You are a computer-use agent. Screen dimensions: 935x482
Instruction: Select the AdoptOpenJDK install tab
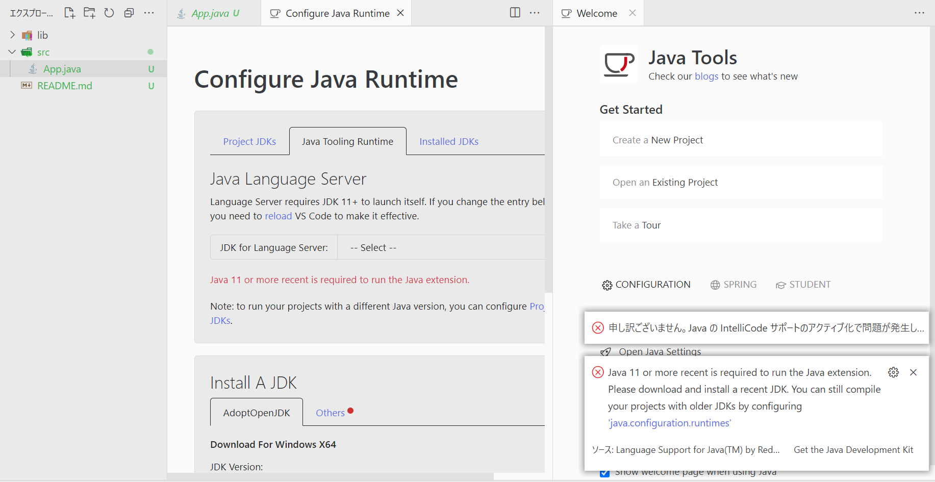point(257,413)
